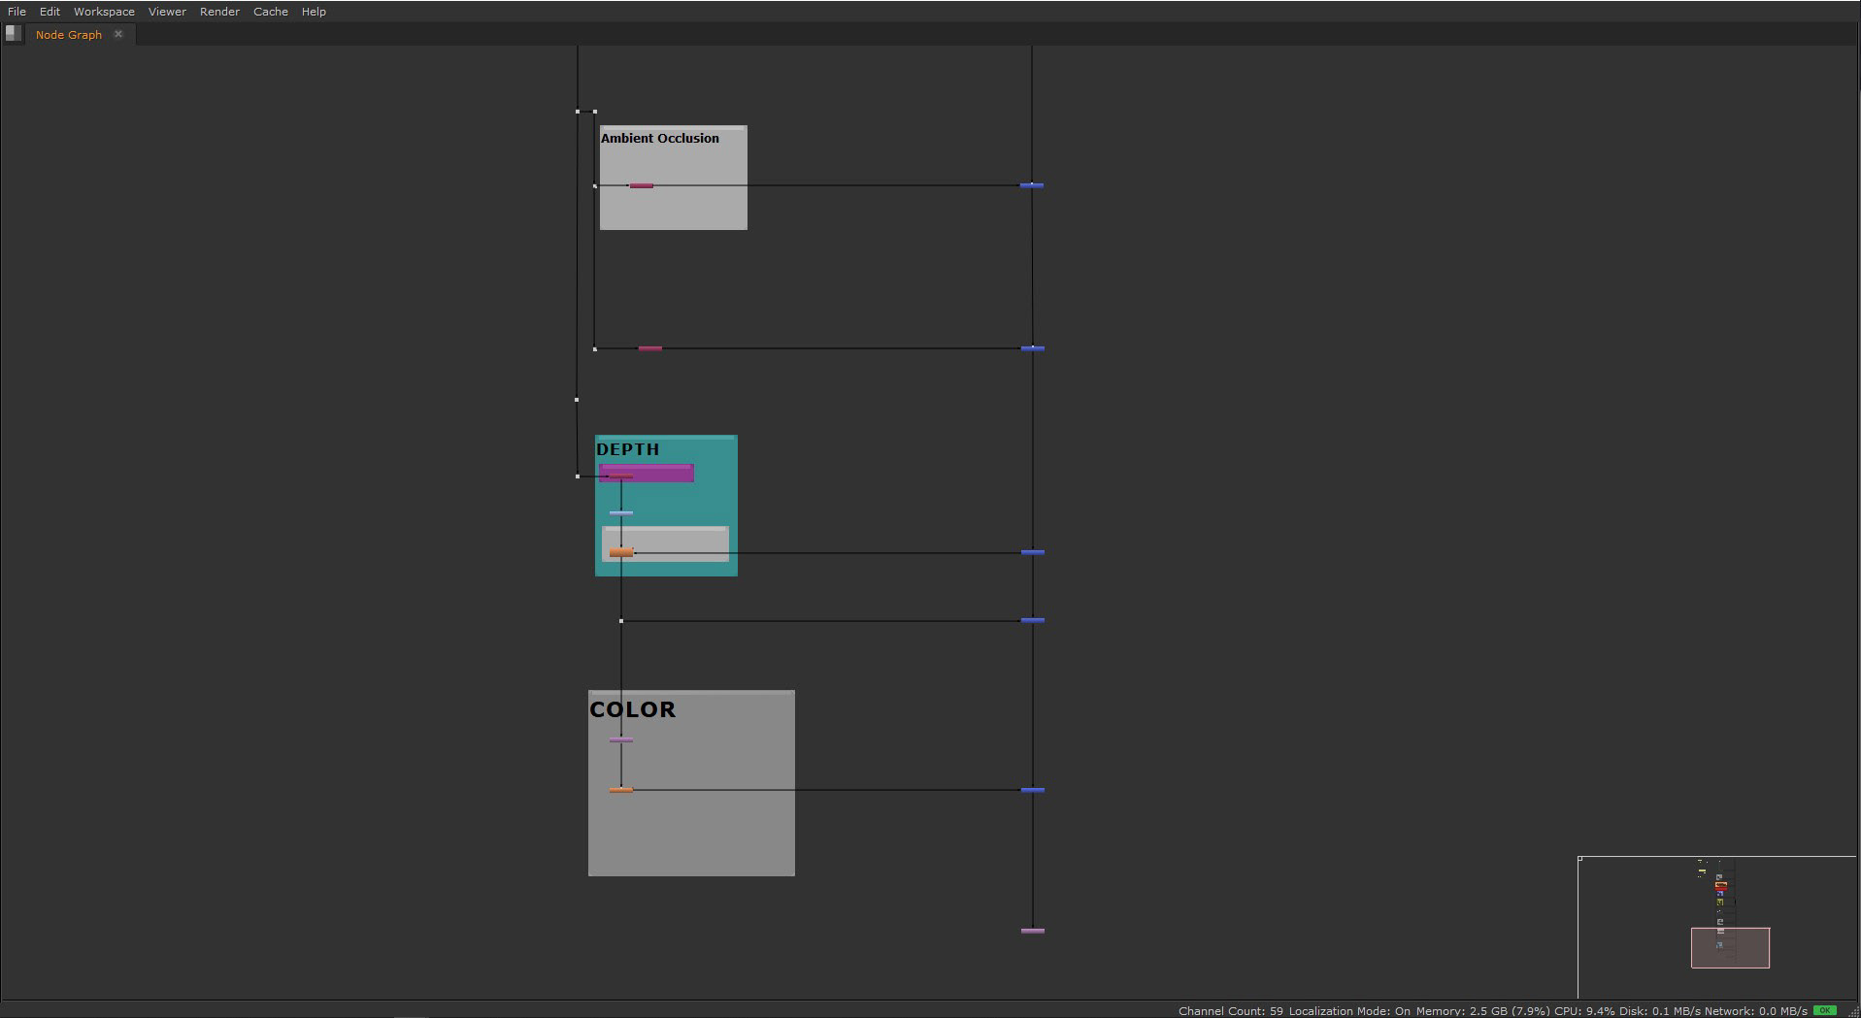The image size is (1861, 1018).
Task: Select the blue merge node fed by DEPTH orange node
Action: [x=1033, y=552]
